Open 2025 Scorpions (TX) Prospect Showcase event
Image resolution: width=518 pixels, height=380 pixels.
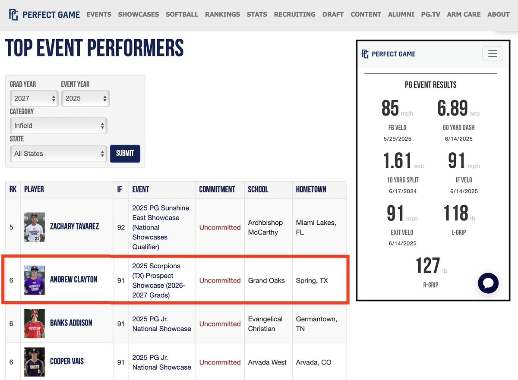(x=159, y=280)
